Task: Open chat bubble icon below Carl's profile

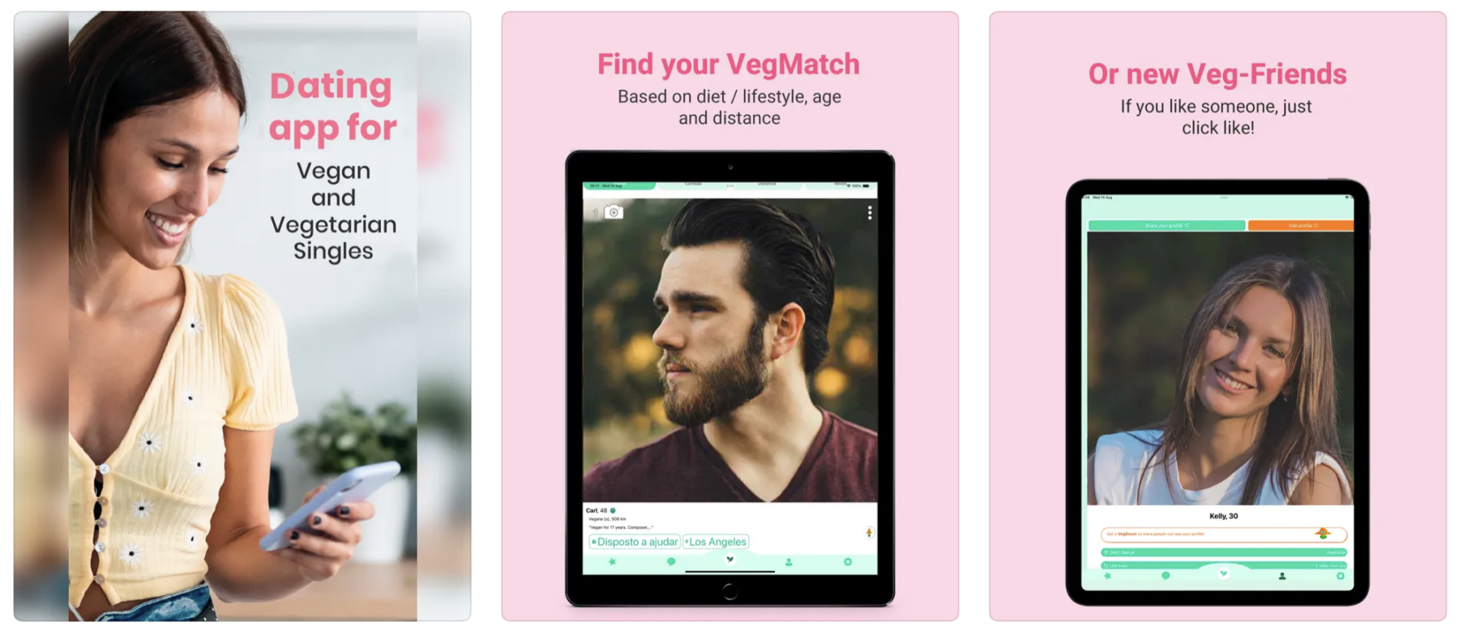Action: click(671, 561)
